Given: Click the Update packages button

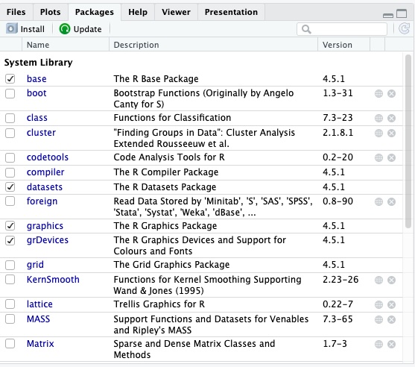Looking at the screenshot, I should [80, 29].
